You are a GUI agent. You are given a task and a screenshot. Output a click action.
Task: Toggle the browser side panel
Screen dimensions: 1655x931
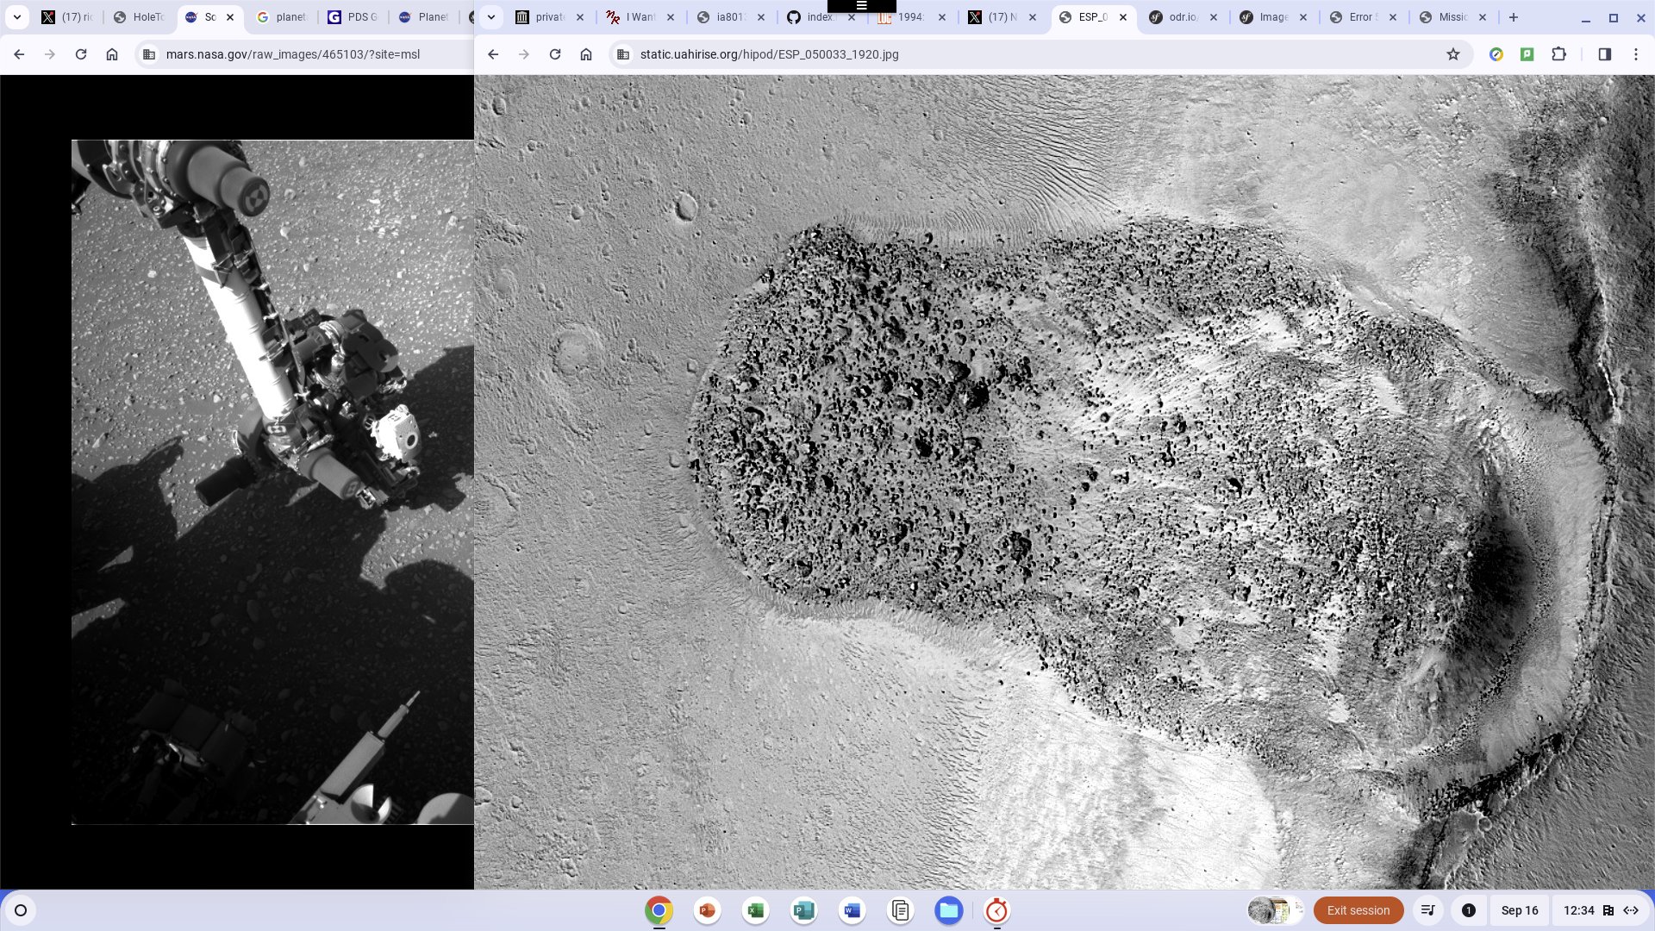pyautogui.click(x=1605, y=54)
